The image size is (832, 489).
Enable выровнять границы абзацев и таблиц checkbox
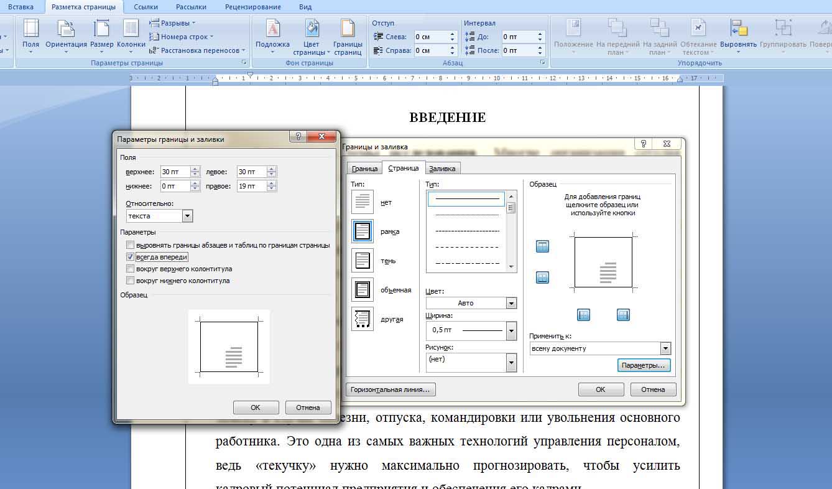pyautogui.click(x=130, y=245)
